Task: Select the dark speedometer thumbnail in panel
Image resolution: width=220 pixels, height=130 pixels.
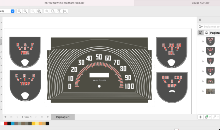Action: (x=210, y=81)
